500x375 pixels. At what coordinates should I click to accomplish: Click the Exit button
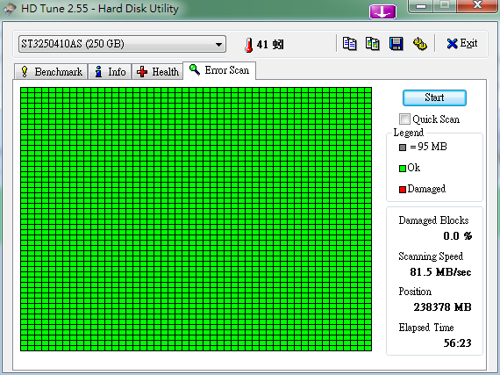461,43
